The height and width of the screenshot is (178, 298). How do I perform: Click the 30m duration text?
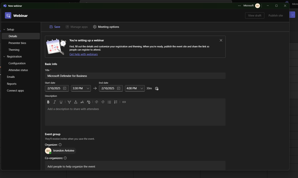(149, 88)
